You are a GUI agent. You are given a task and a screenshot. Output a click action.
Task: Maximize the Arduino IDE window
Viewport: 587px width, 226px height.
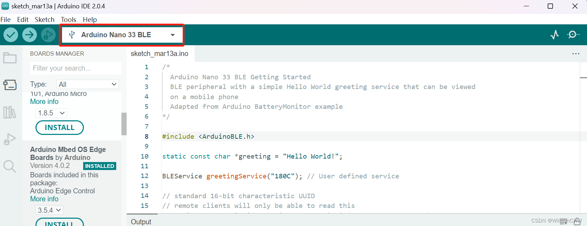pos(550,6)
